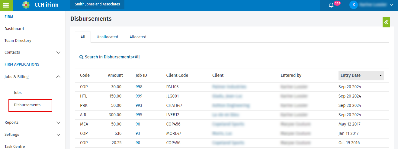Open Team Directory in the sidebar
The image size is (398, 149).
point(18,41)
